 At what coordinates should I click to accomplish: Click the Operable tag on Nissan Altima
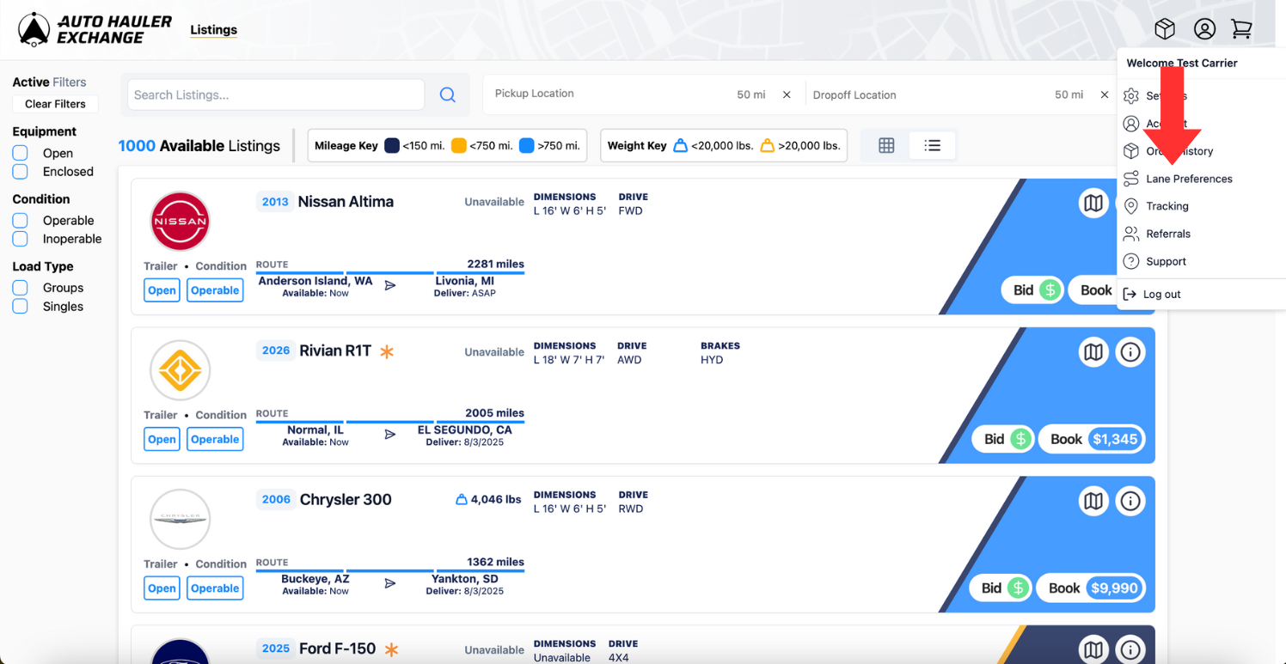215,290
